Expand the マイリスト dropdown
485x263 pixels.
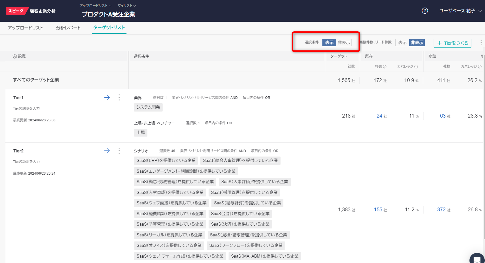click(127, 6)
